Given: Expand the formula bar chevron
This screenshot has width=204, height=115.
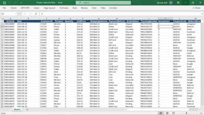Looking at the screenshot, I should coord(202,14).
